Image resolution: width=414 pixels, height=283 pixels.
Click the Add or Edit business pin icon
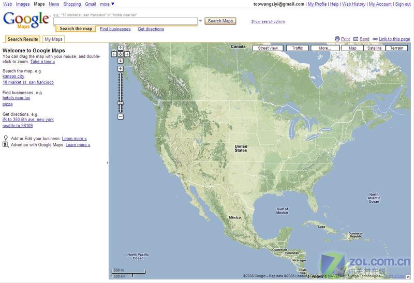6,138
